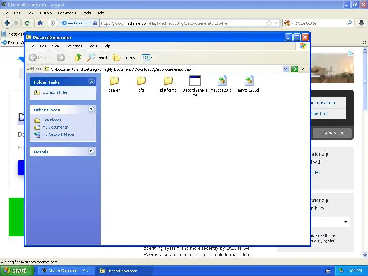Select the DiscordGenerator executable file
Viewport: 368px width, 276px height.
(195, 86)
